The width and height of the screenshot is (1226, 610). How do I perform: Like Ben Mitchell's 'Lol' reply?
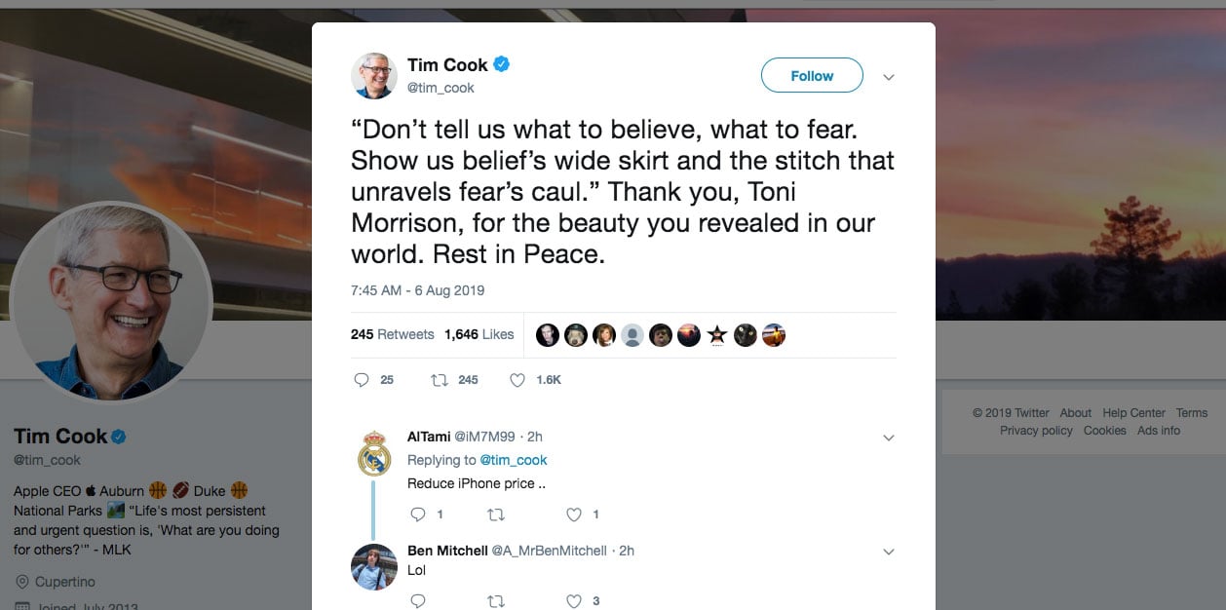click(574, 601)
